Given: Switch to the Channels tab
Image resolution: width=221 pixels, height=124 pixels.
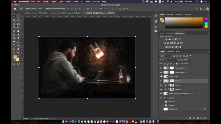Looking at the screenshot, I should click(x=170, y=51).
